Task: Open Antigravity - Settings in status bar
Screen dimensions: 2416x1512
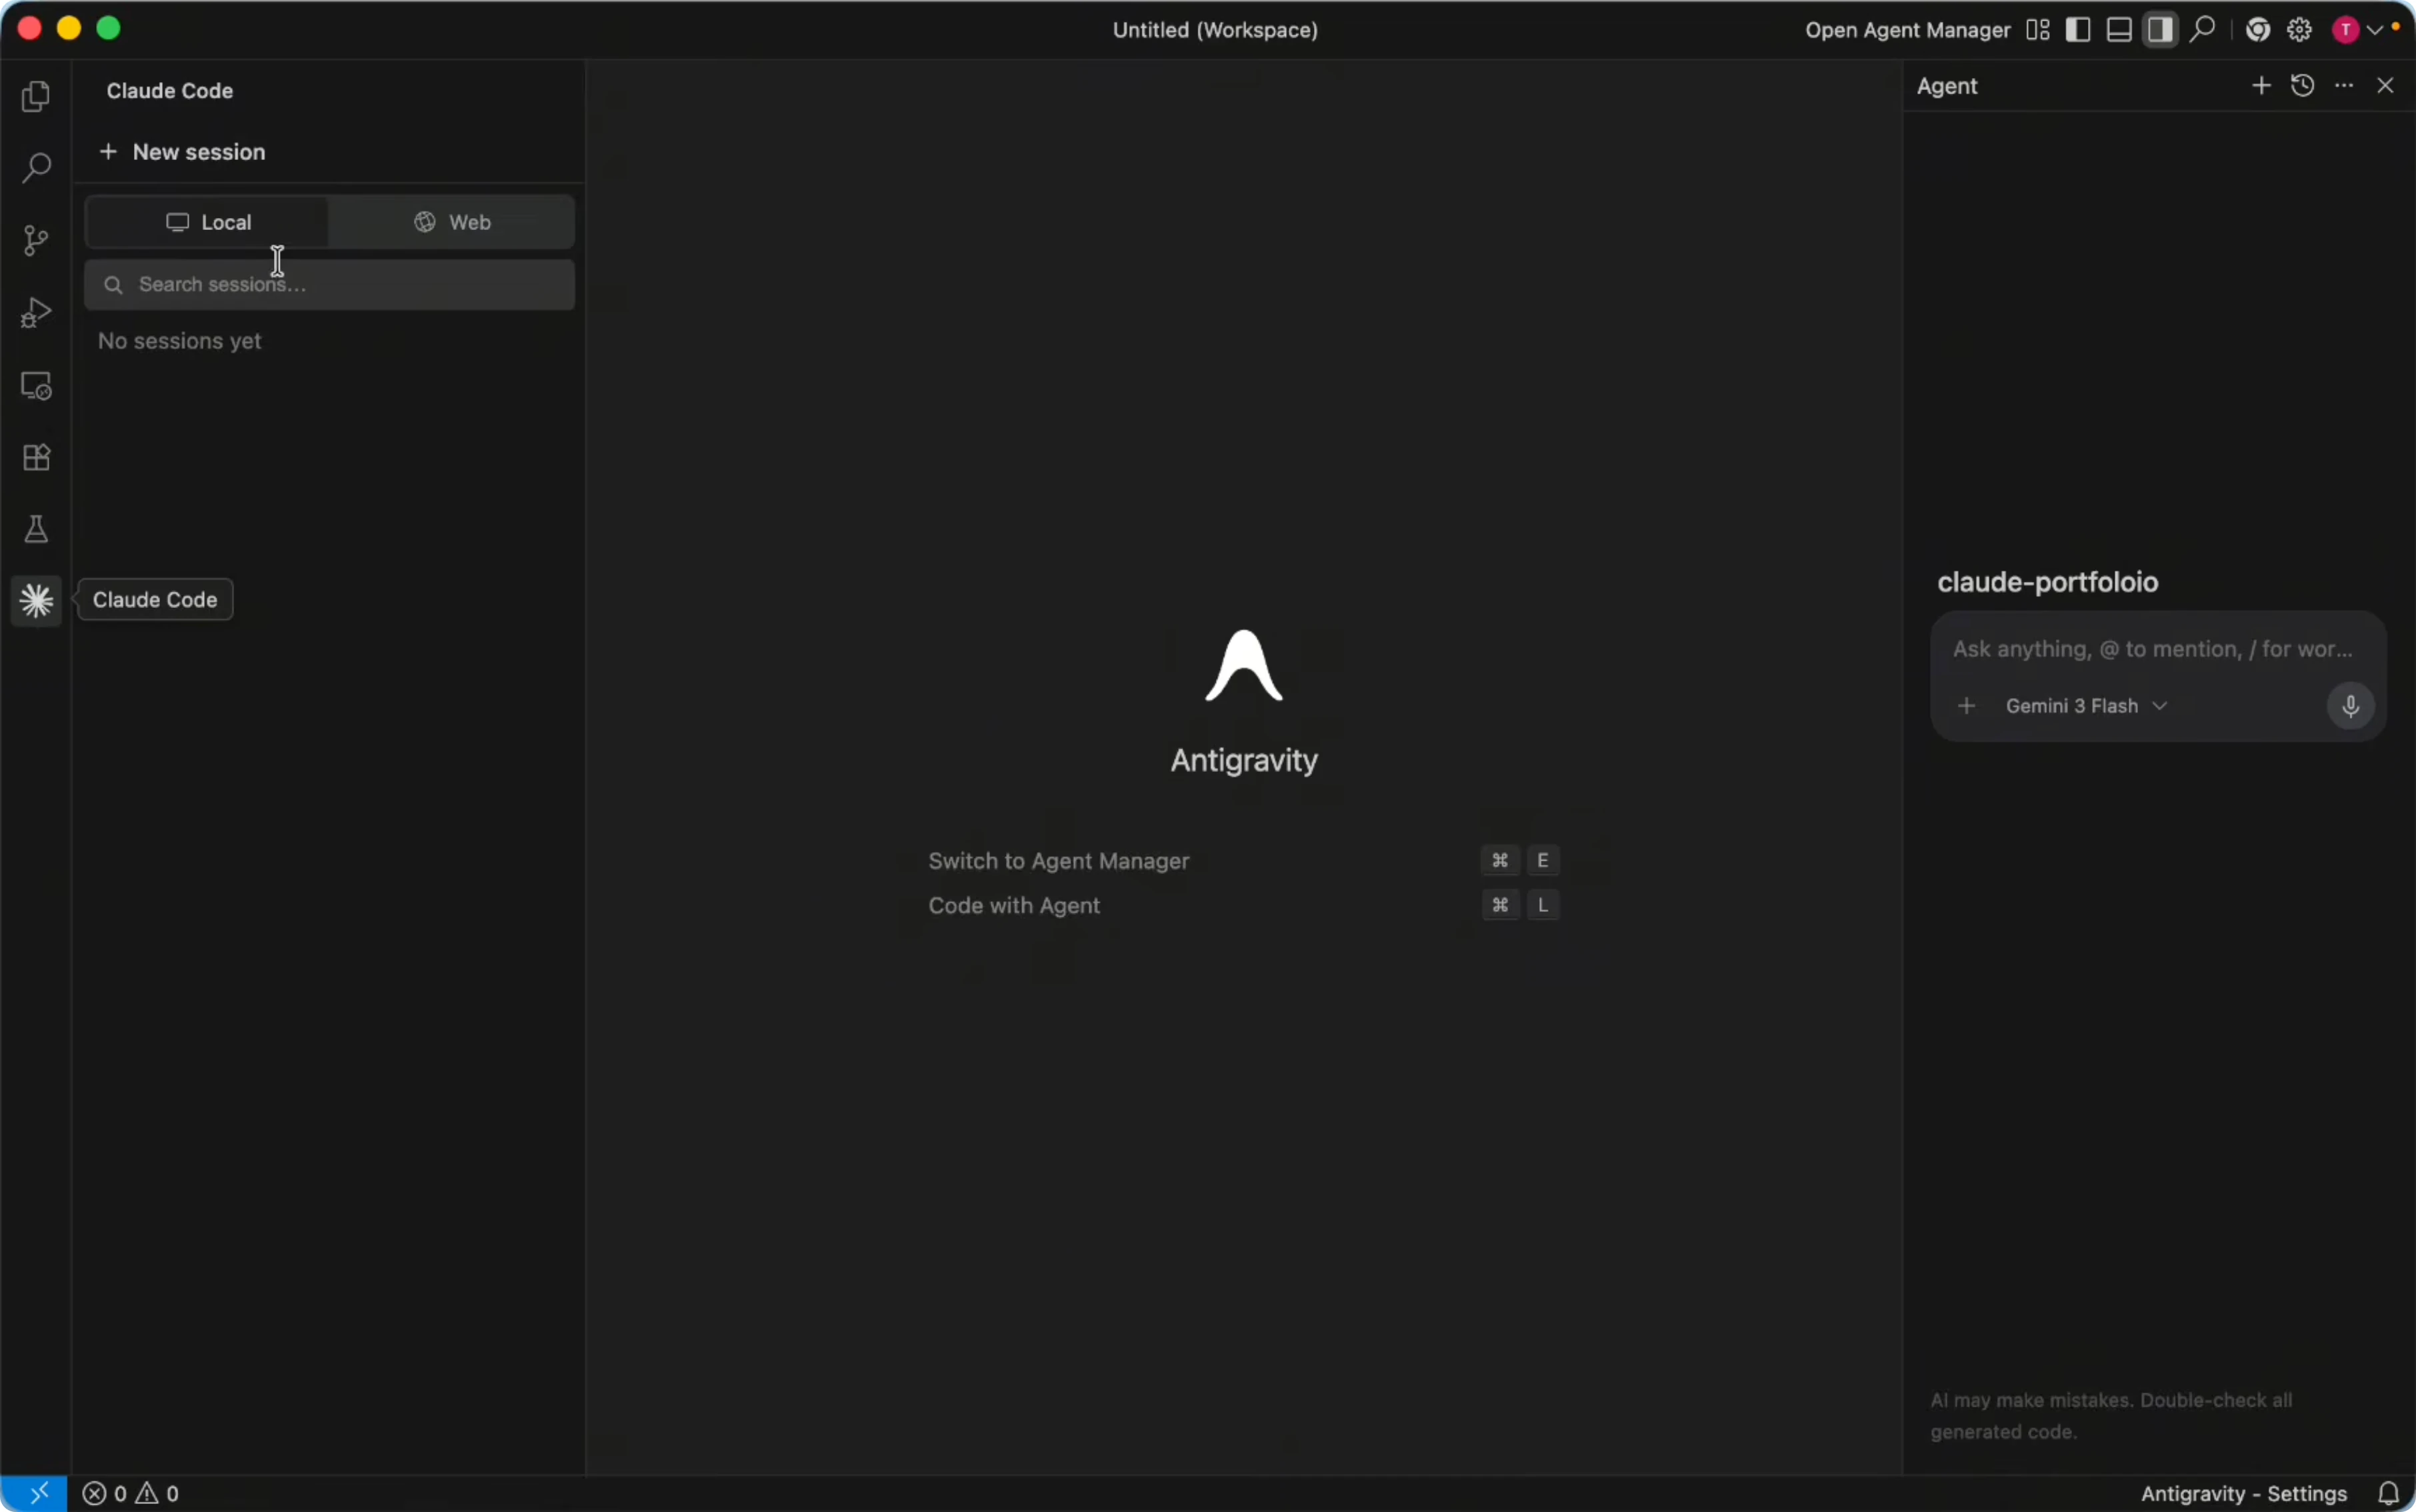Action: point(2243,1493)
